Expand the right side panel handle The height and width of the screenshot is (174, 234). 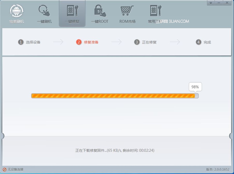[231, 136]
